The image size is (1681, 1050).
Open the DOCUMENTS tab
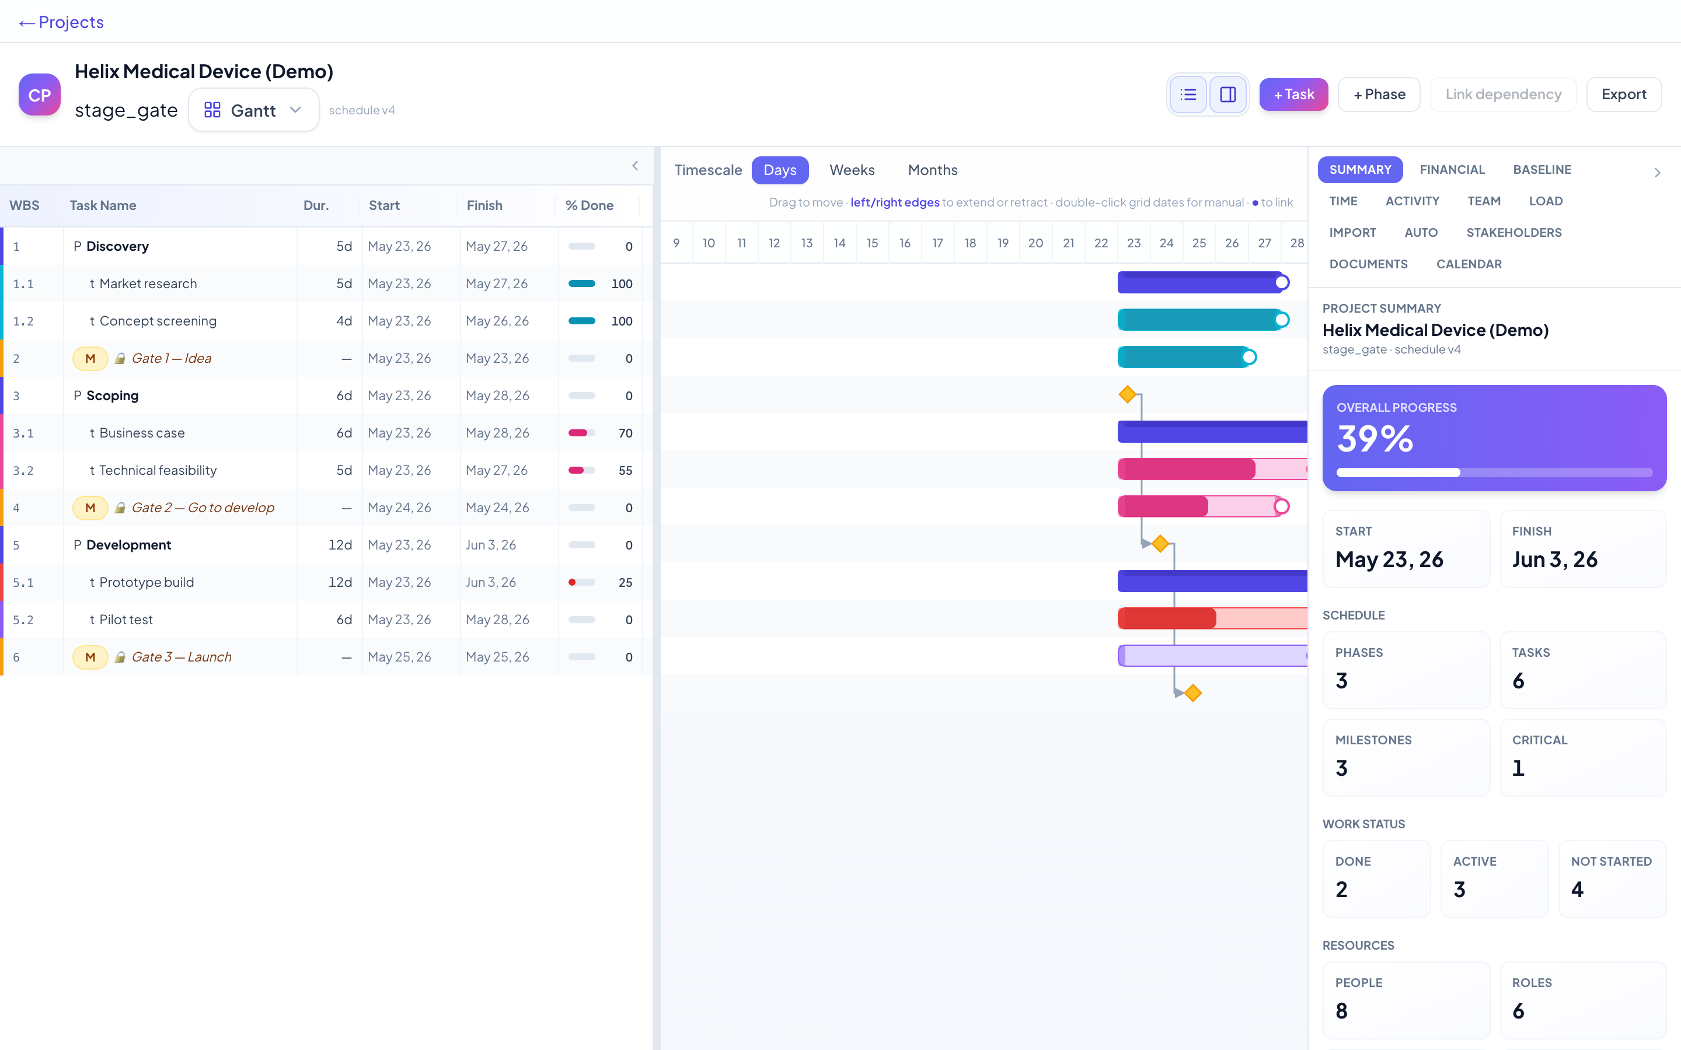coord(1368,264)
